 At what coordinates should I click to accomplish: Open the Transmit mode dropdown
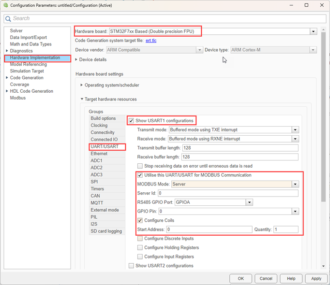[x=295, y=130]
